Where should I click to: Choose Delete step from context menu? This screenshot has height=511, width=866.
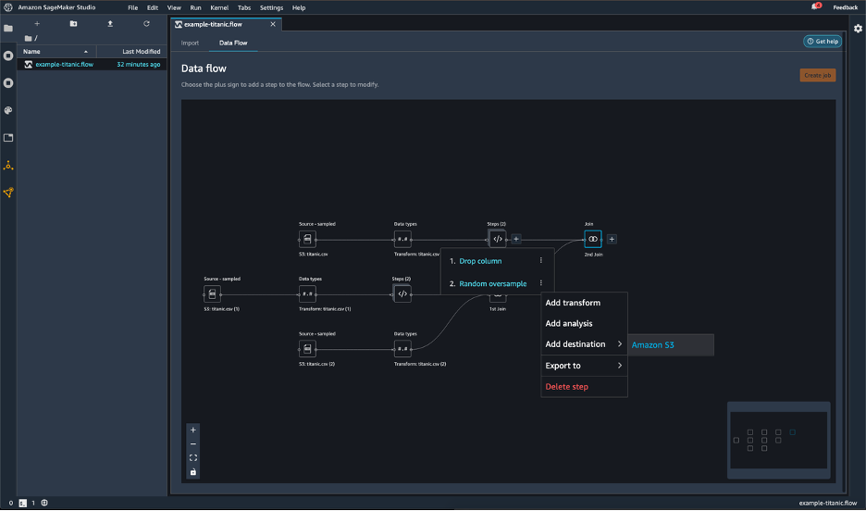(584, 387)
